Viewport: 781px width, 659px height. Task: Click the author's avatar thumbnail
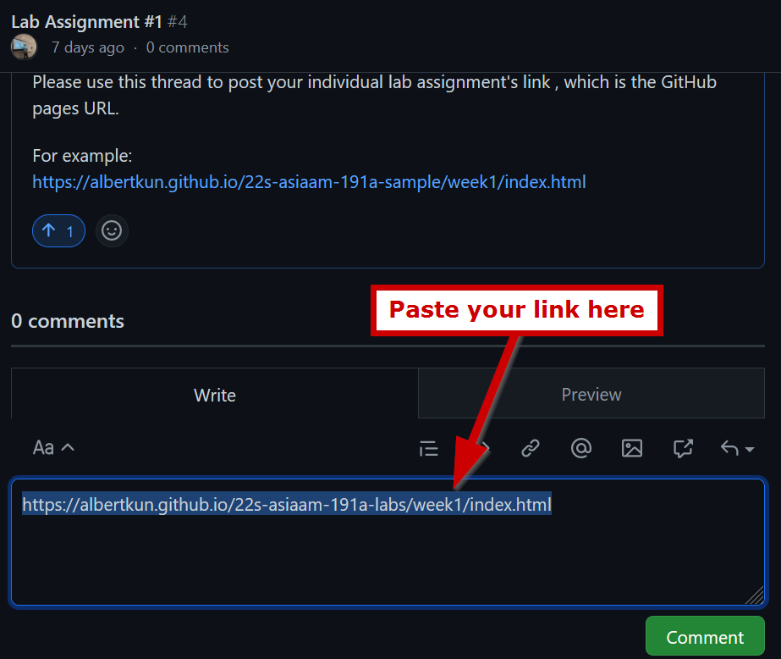[x=24, y=47]
